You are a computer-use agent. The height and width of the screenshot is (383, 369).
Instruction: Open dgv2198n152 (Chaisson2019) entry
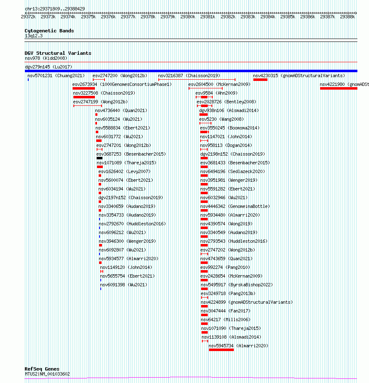tap(233, 154)
